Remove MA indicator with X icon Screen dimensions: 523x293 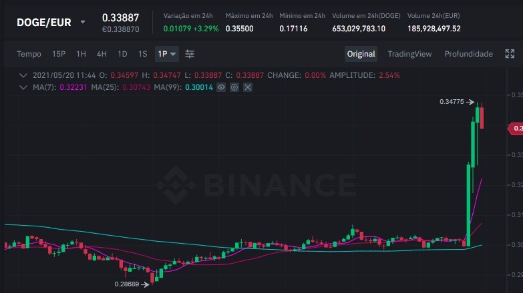[248, 87]
